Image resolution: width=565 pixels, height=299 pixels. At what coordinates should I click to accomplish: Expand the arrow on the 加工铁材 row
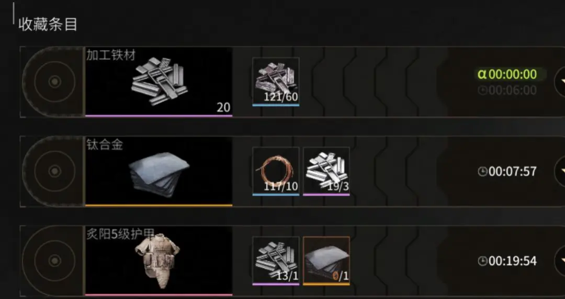click(560, 82)
